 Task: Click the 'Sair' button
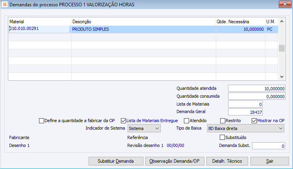pos(270,161)
